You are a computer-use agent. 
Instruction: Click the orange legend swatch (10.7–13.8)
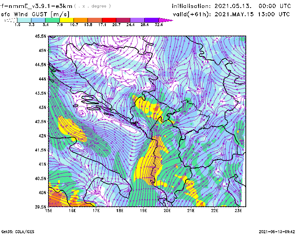pos(81,20)
